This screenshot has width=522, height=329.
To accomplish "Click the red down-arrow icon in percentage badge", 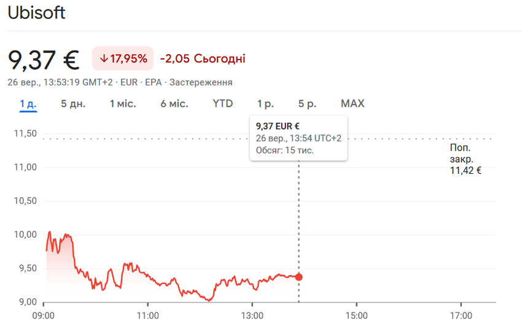I will coord(104,59).
